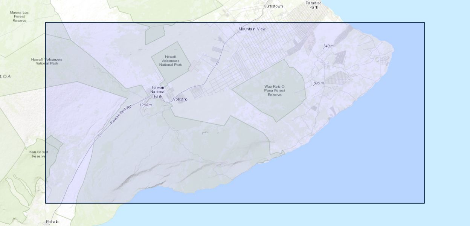Click Hawaii Volcanoes National Park label near Mauna Loa
The image size is (470, 226).
tap(46, 61)
